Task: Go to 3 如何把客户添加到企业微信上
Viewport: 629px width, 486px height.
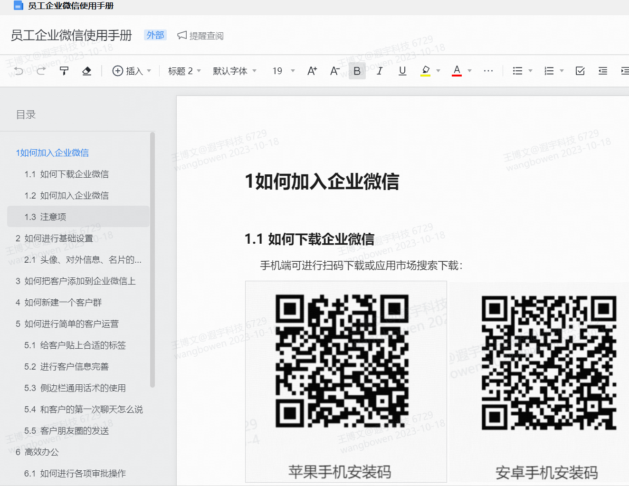Action: 76,281
